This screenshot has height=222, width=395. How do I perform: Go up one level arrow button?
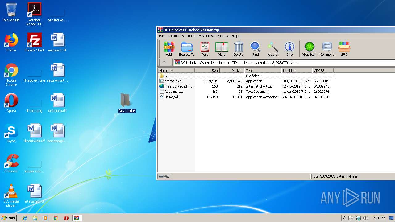point(164,62)
